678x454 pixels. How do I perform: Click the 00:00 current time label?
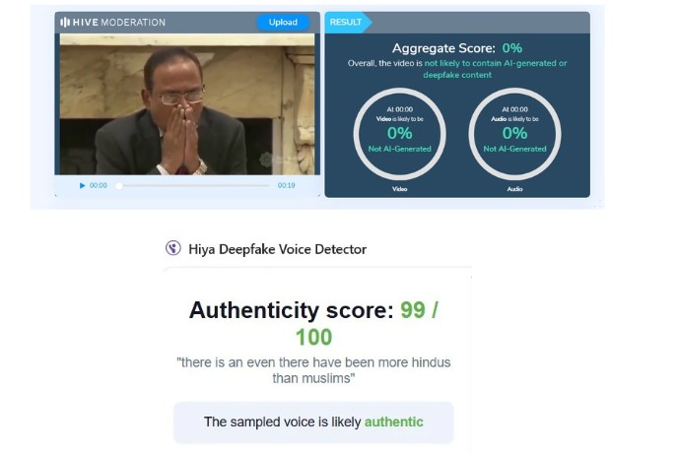click(x=99, y=185)
